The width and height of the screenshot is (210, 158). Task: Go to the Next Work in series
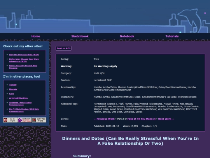pyautogui.click(x=166, y=119)
